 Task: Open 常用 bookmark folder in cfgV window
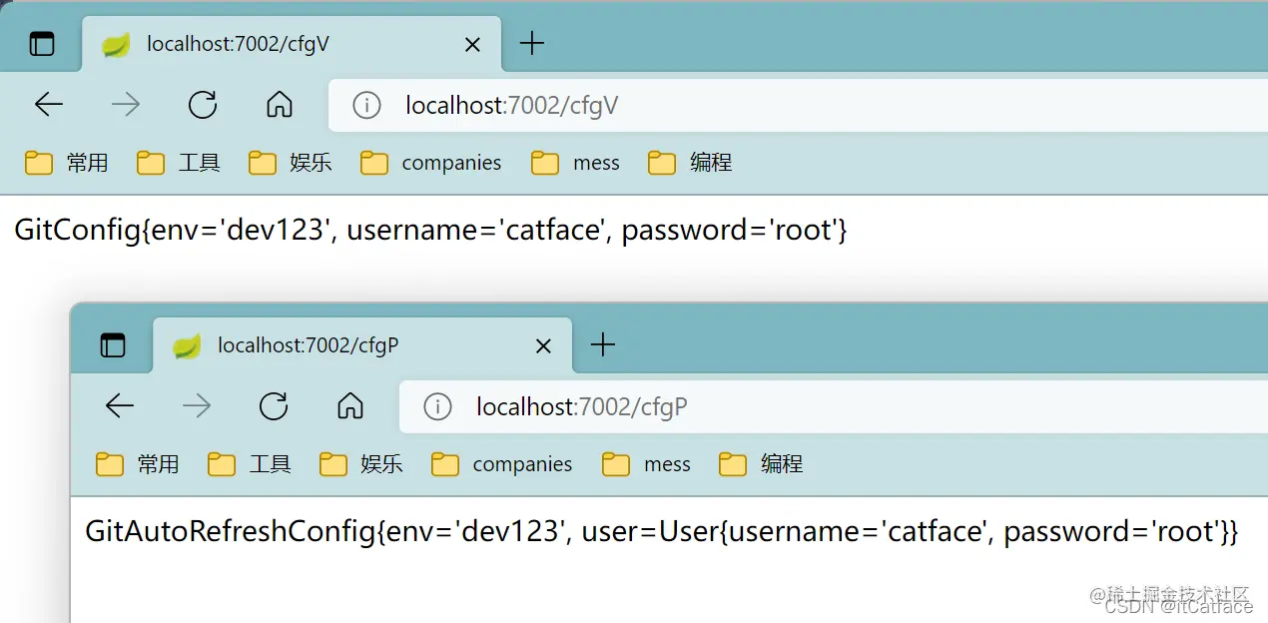67,163
